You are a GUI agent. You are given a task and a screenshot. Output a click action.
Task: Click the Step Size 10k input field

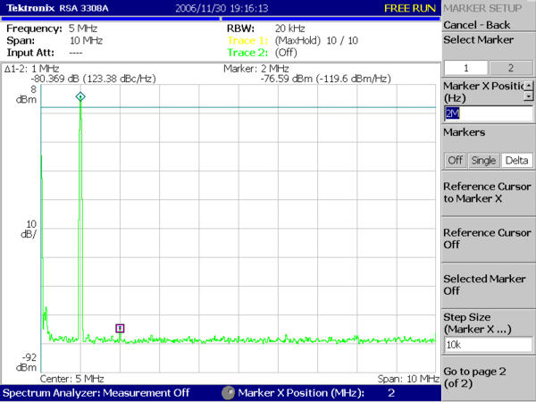pos(487,343)
